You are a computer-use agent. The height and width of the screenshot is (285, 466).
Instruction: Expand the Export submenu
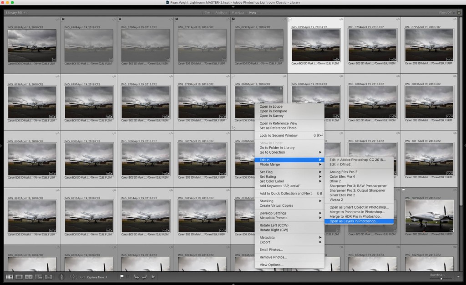pos(289,242)
